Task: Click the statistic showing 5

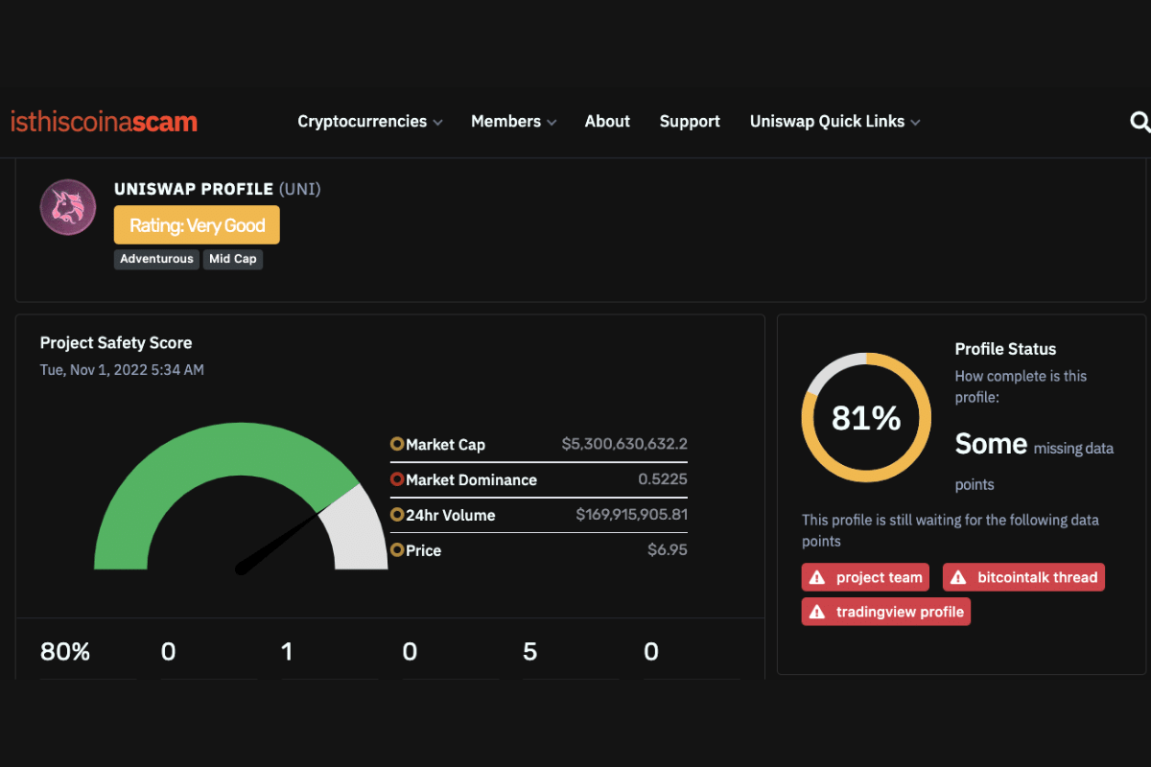Action: [x=529, y=652]
